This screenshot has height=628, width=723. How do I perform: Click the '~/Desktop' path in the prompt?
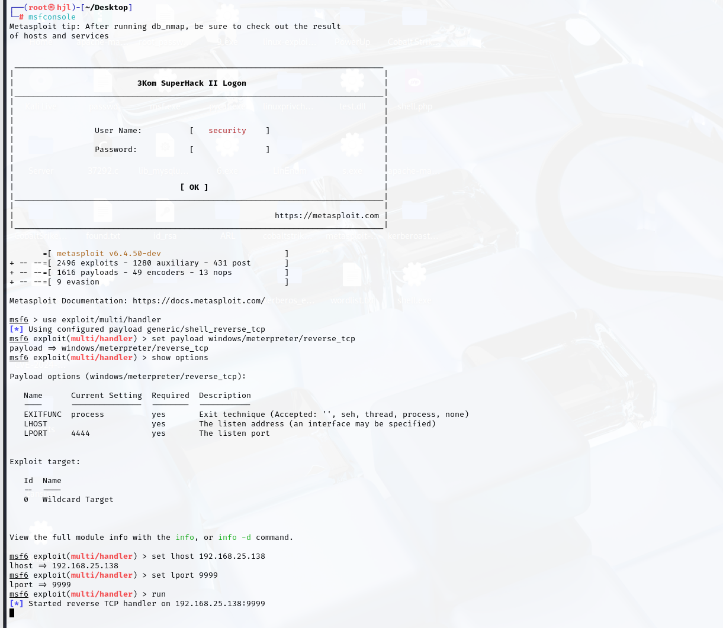coord(107,8)
